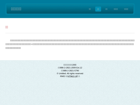Click the 'RWD' text in the footer
Screen dimensions: 140x105
click(62, 76)
